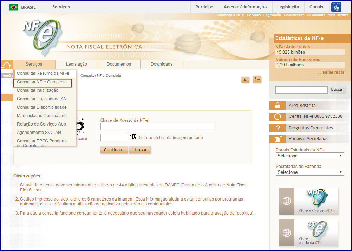Viewport: 352px width, 251px height.
Task: Select Agendamento SVC-AN
Action: 39,133
